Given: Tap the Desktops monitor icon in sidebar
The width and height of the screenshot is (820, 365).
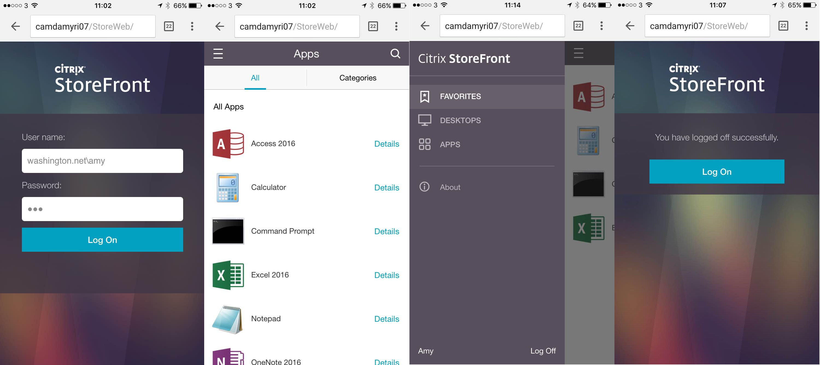Looking at the screenshot, I should pyautogui.click(x=425, y=120).
